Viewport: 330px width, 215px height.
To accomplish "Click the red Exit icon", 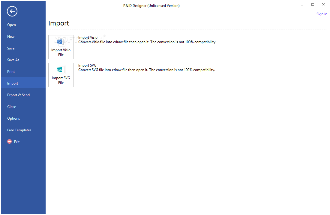I will coord(10,142).
